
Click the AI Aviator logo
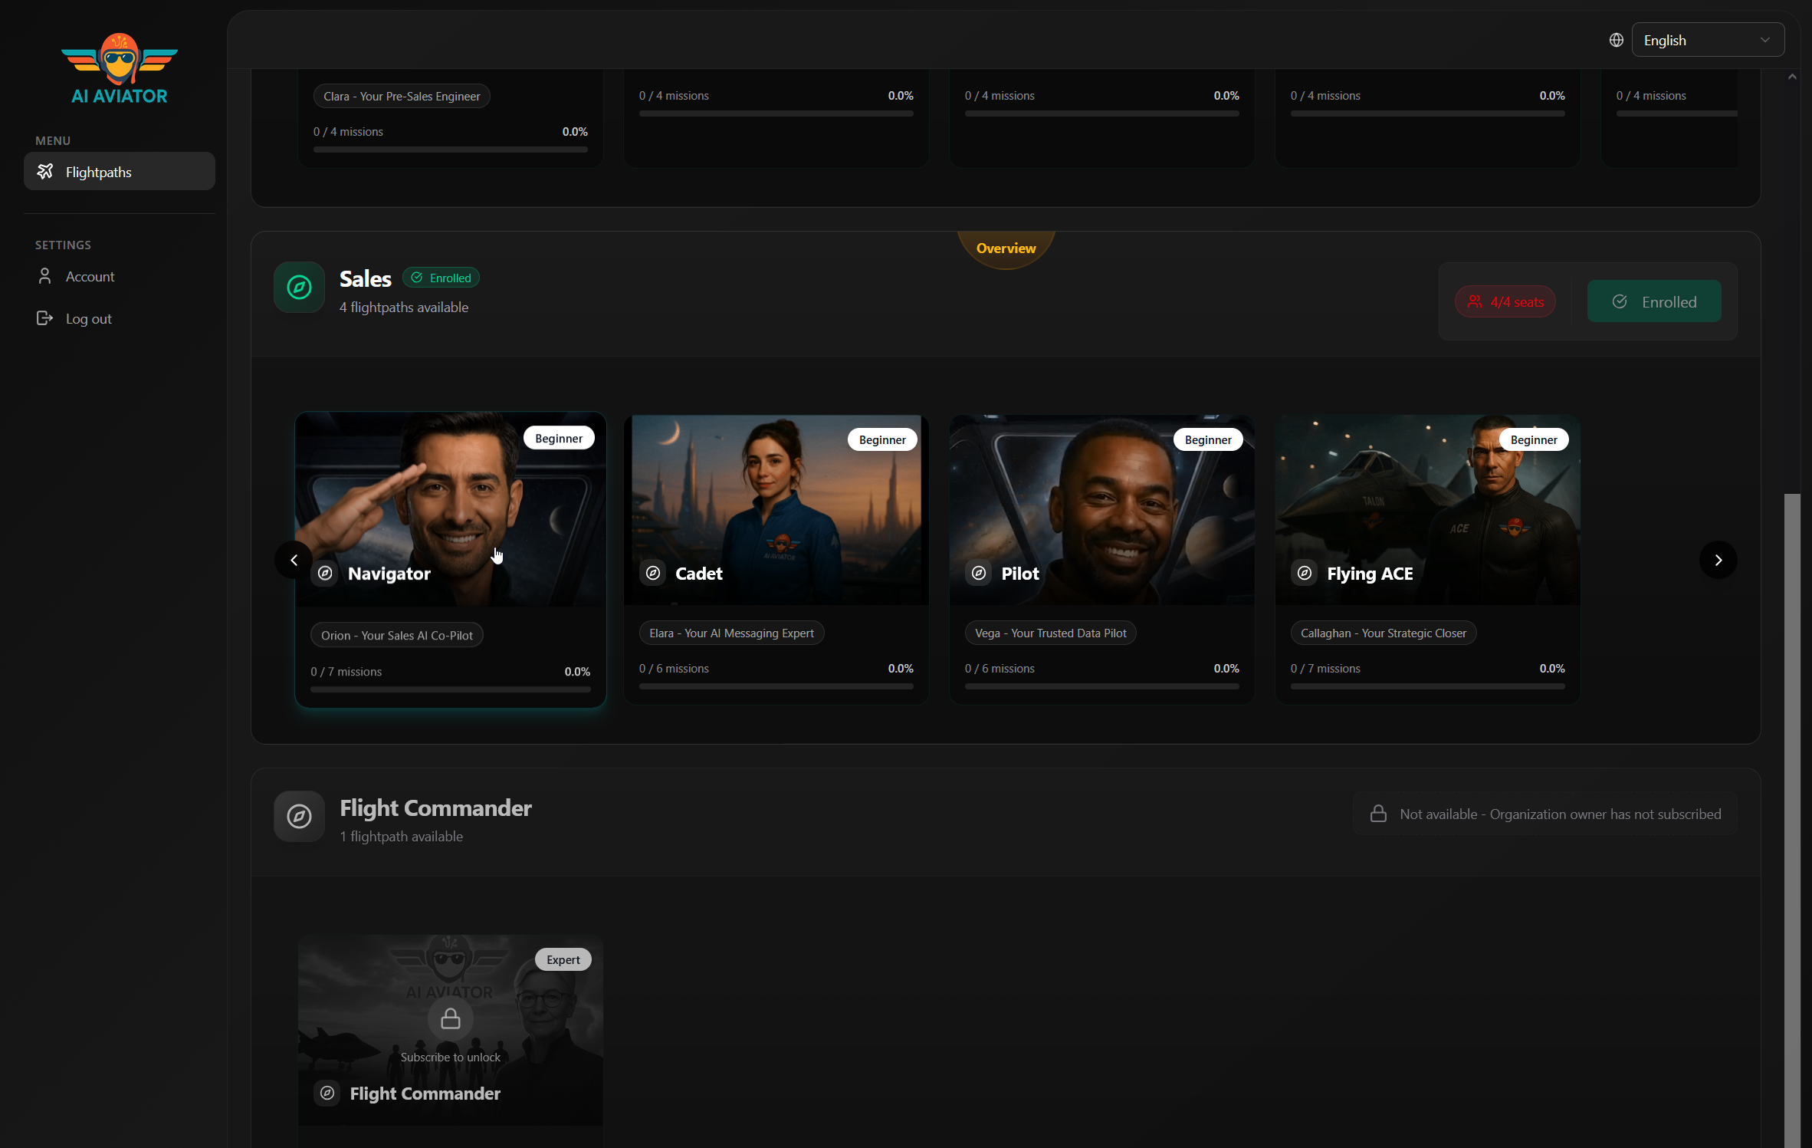point(120,69)
